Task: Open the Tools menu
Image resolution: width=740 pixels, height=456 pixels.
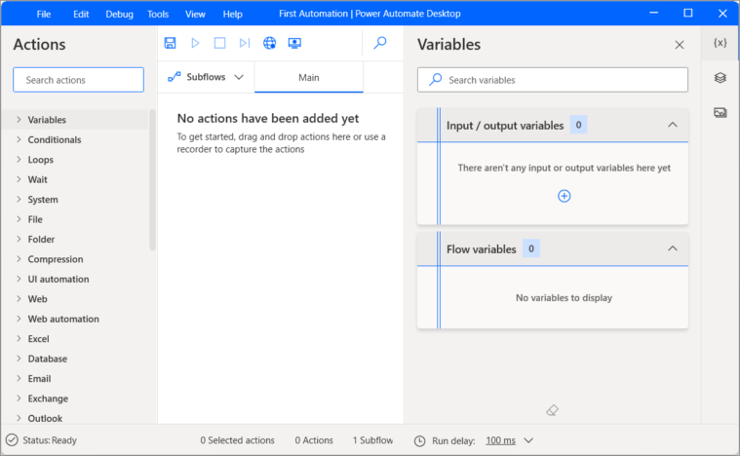Action: 158,14
